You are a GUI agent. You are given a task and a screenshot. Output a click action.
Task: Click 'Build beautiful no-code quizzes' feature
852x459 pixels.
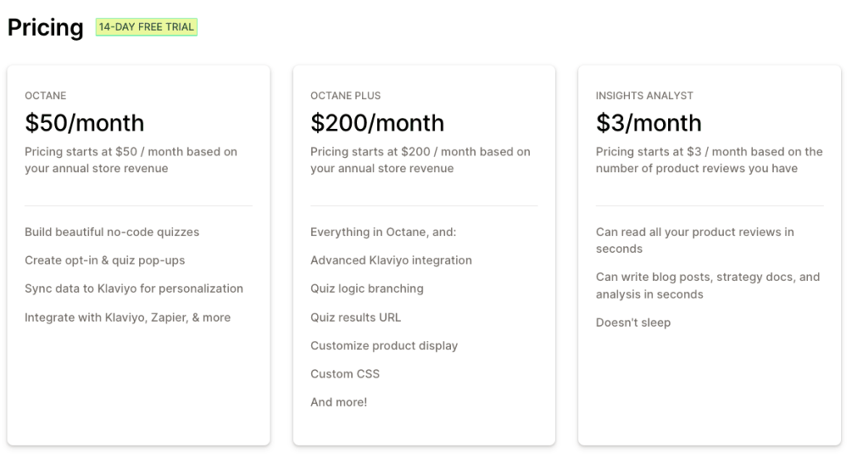tap(112, 232)
